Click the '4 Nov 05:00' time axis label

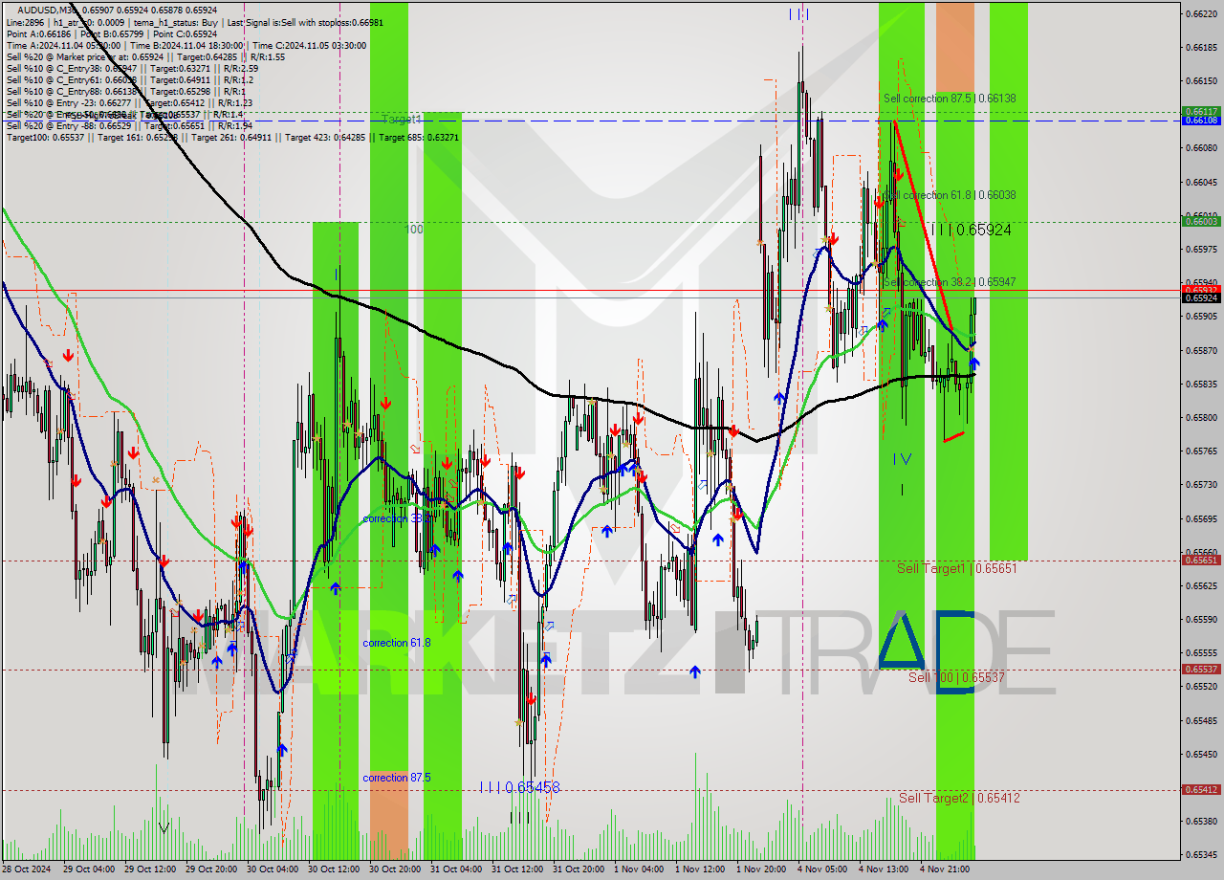point(822,869)
